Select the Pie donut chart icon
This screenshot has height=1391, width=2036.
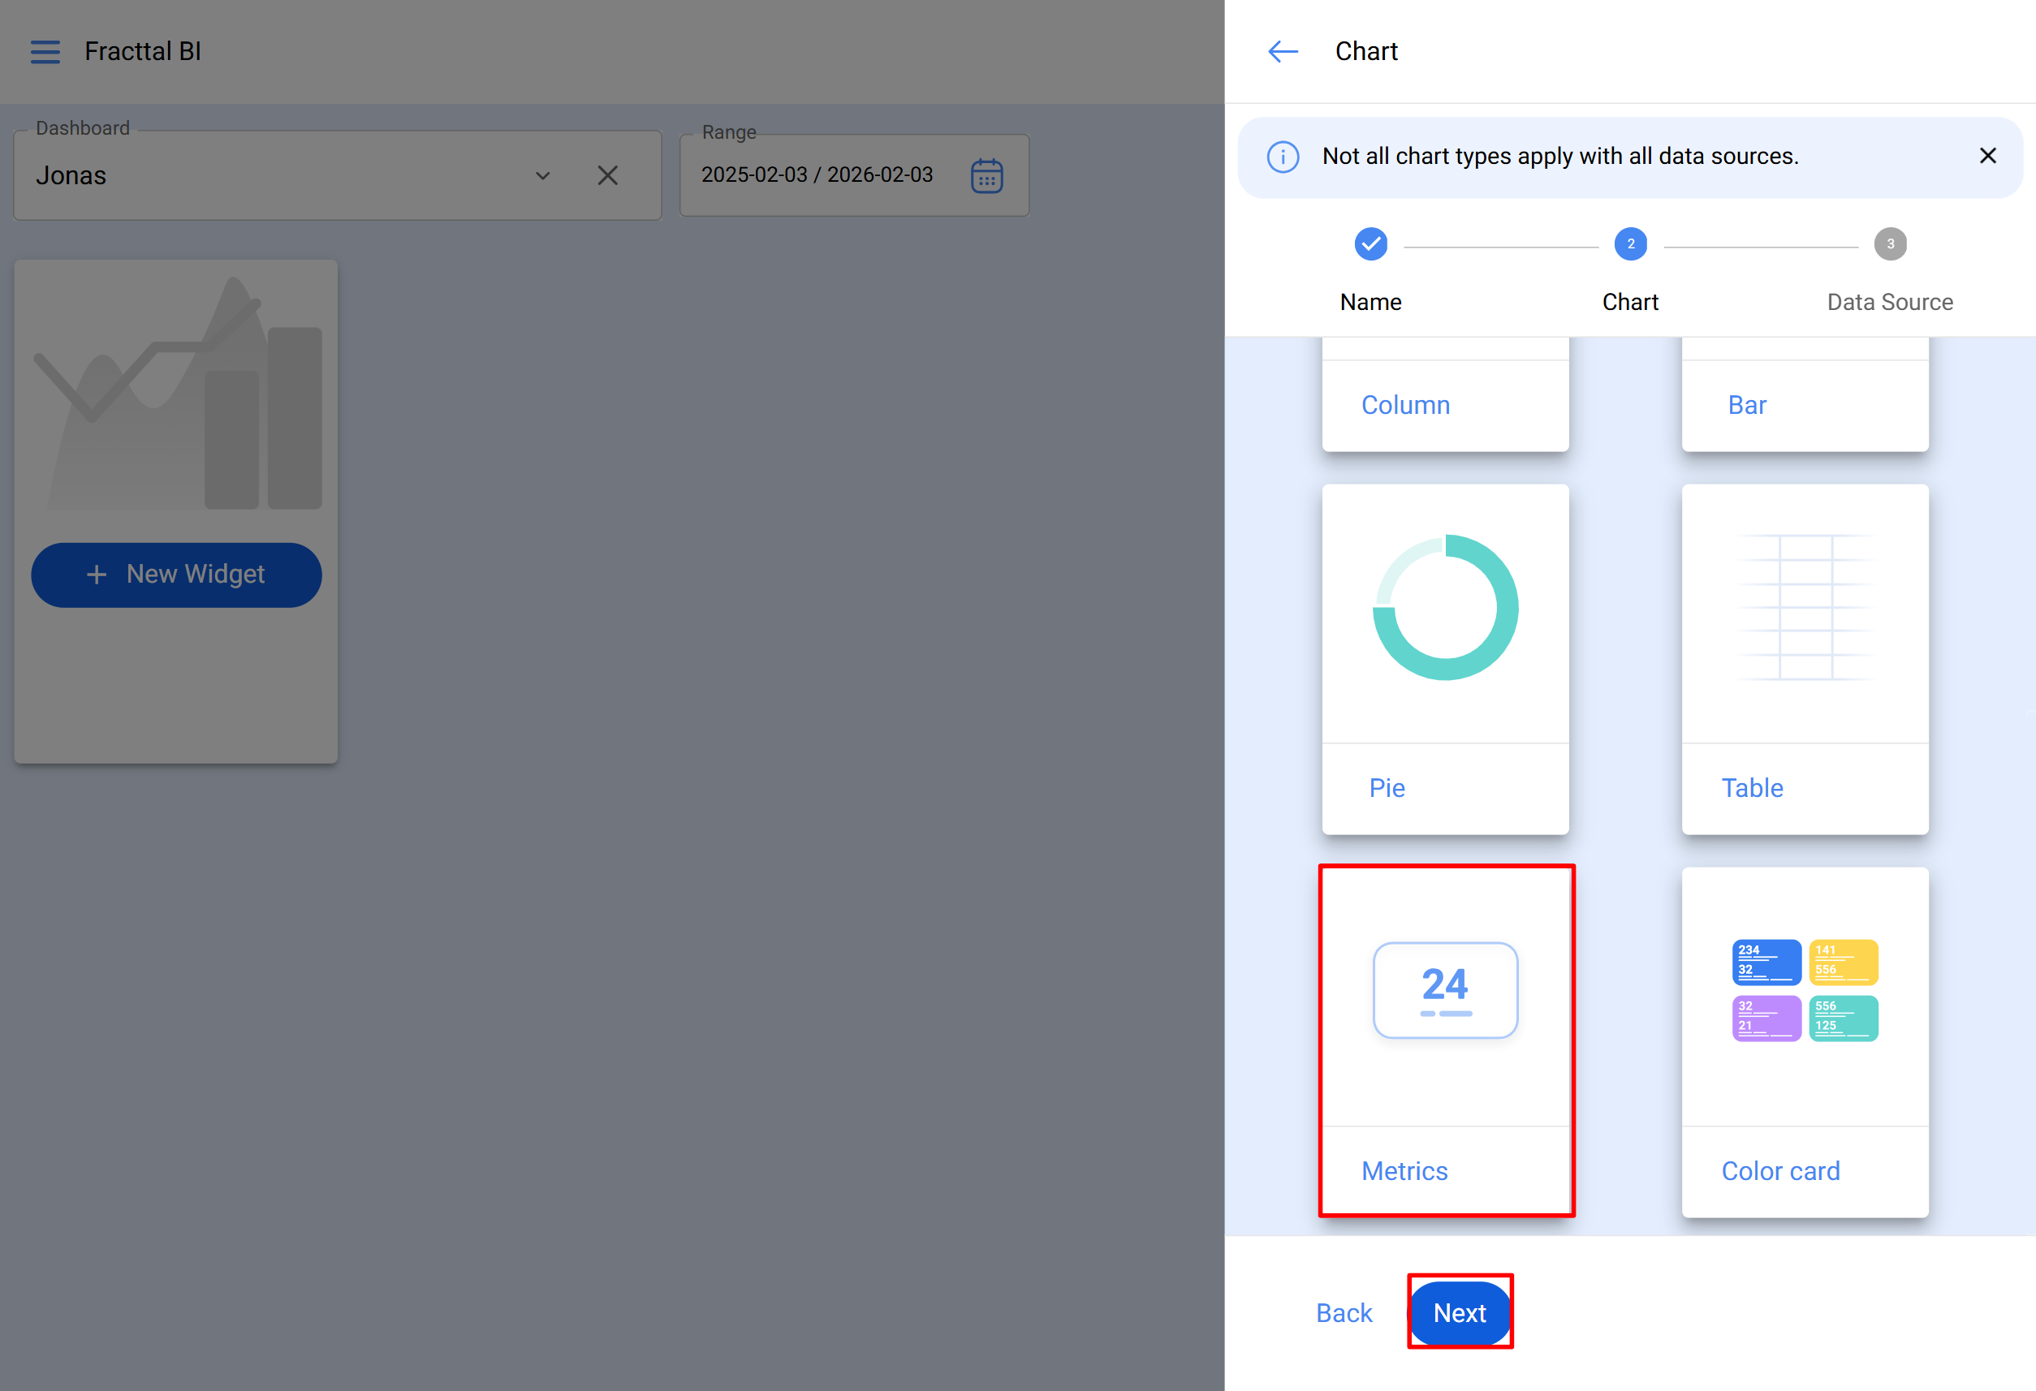(x=1445, y=608)
